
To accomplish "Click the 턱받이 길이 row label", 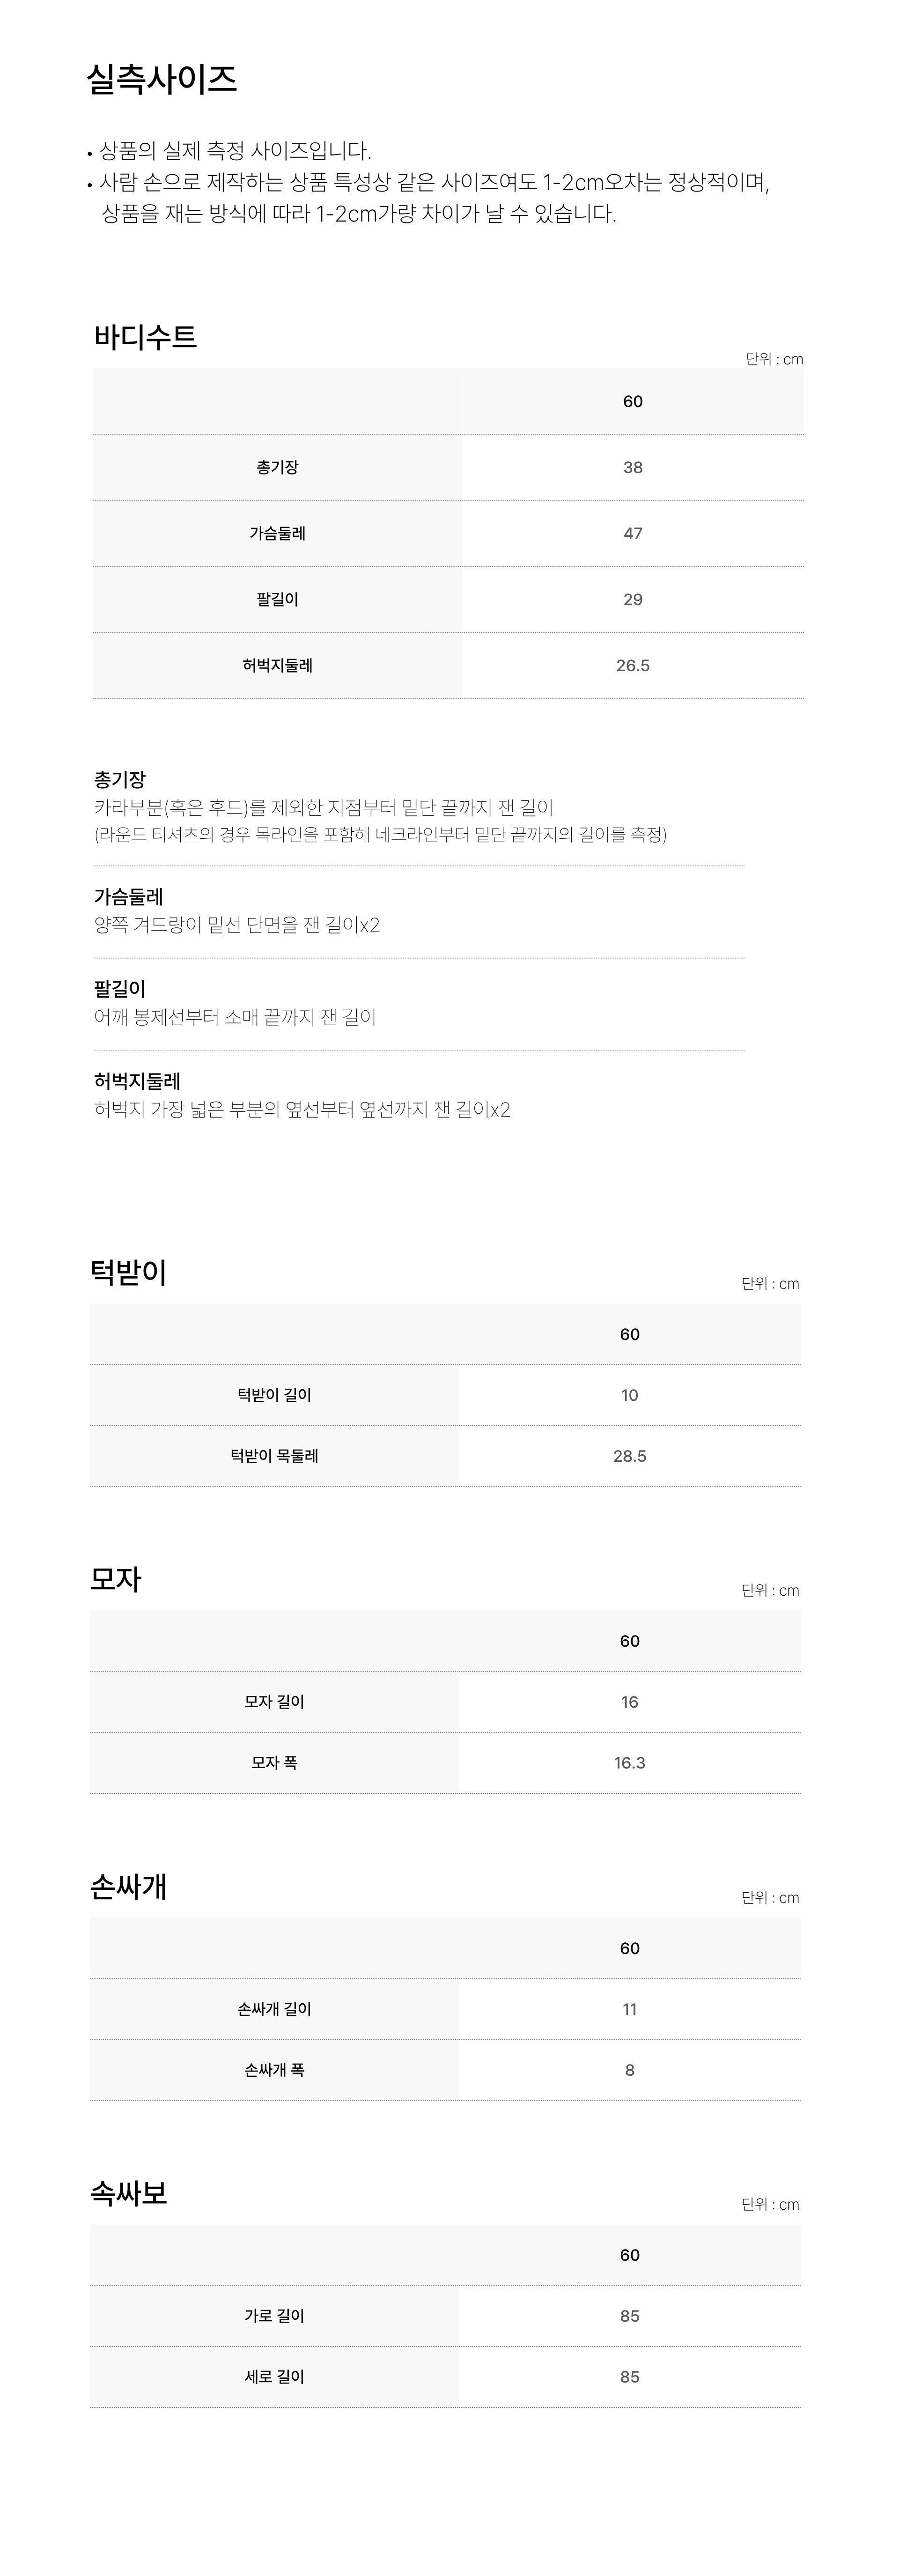I will pyautogui.click(x=274, y=1395).
